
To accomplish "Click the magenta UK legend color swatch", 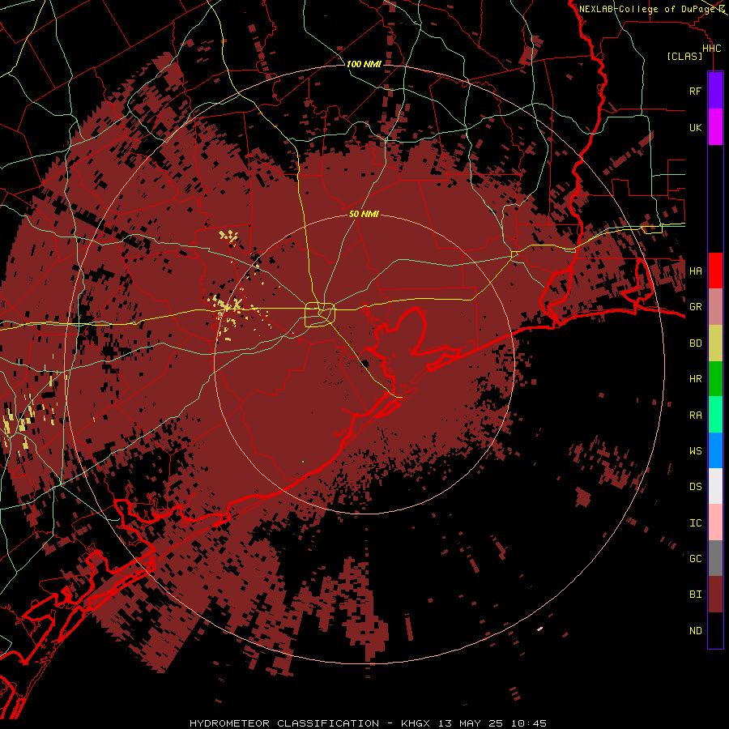I will (x=715, y=127).
